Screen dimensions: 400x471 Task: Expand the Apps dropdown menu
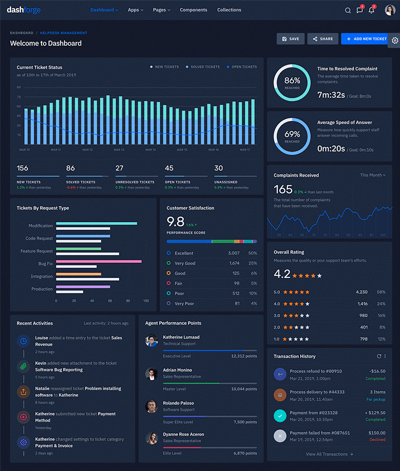[135, 10]
